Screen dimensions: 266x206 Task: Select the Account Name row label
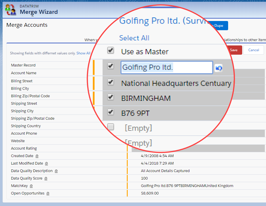click(x=24, y=73)
